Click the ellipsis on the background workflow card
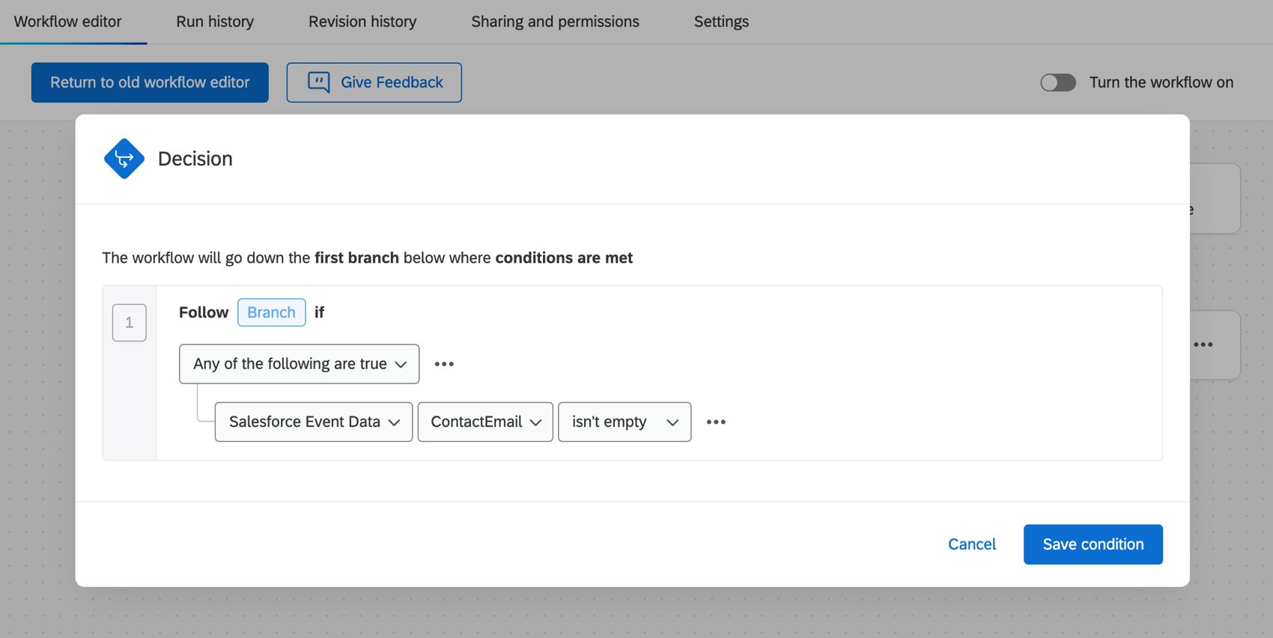 1203,344
